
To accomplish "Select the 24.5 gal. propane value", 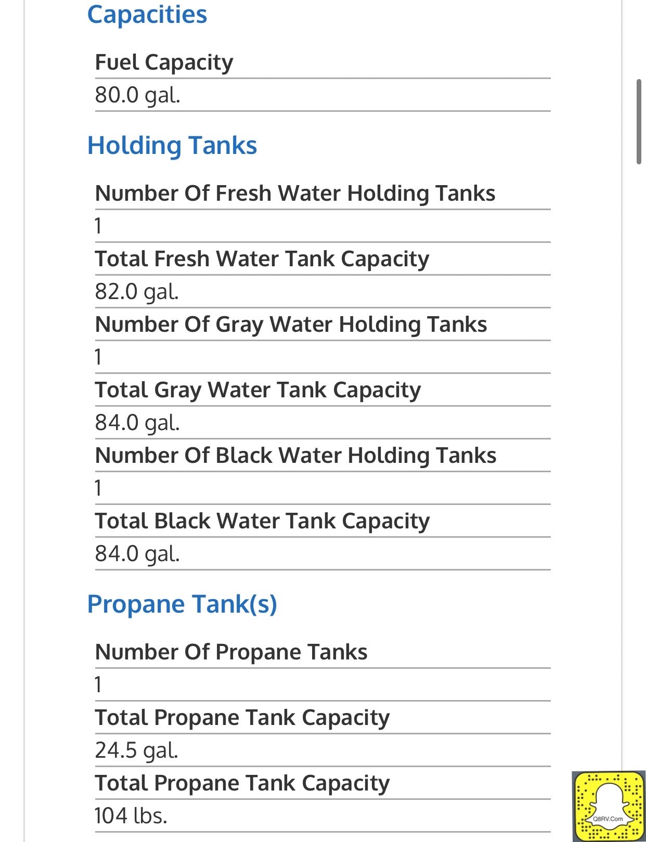I will (137, 750).
